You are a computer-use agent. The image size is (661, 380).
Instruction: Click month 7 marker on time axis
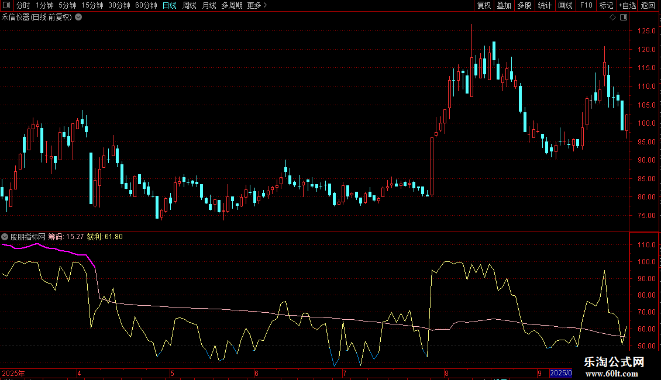pyautogui.click(x=345, y=373)
